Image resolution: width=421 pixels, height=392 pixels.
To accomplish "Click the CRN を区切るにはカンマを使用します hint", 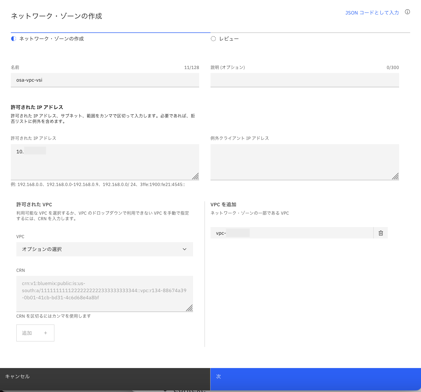I will (x=54, y=316).
